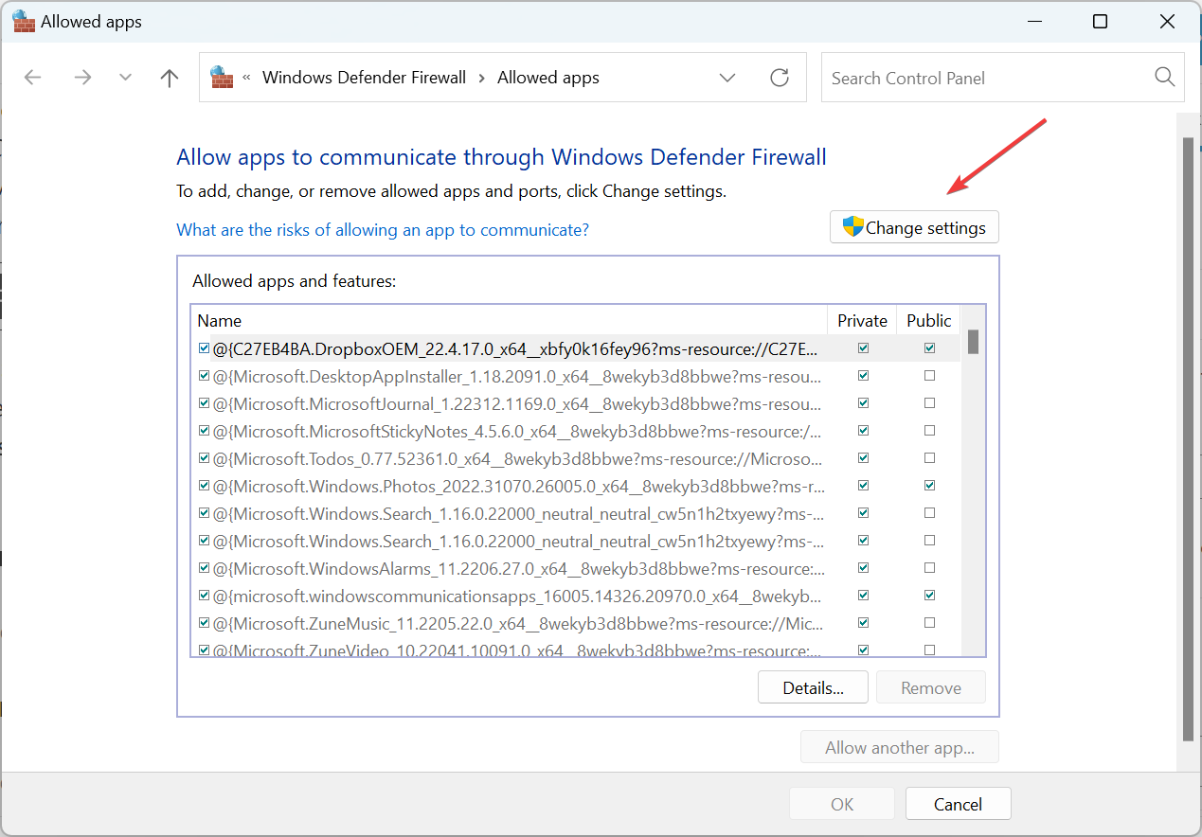Click the Private column header
The height and width of the screenshot is (837, 1202).
(x=862, y=320)
